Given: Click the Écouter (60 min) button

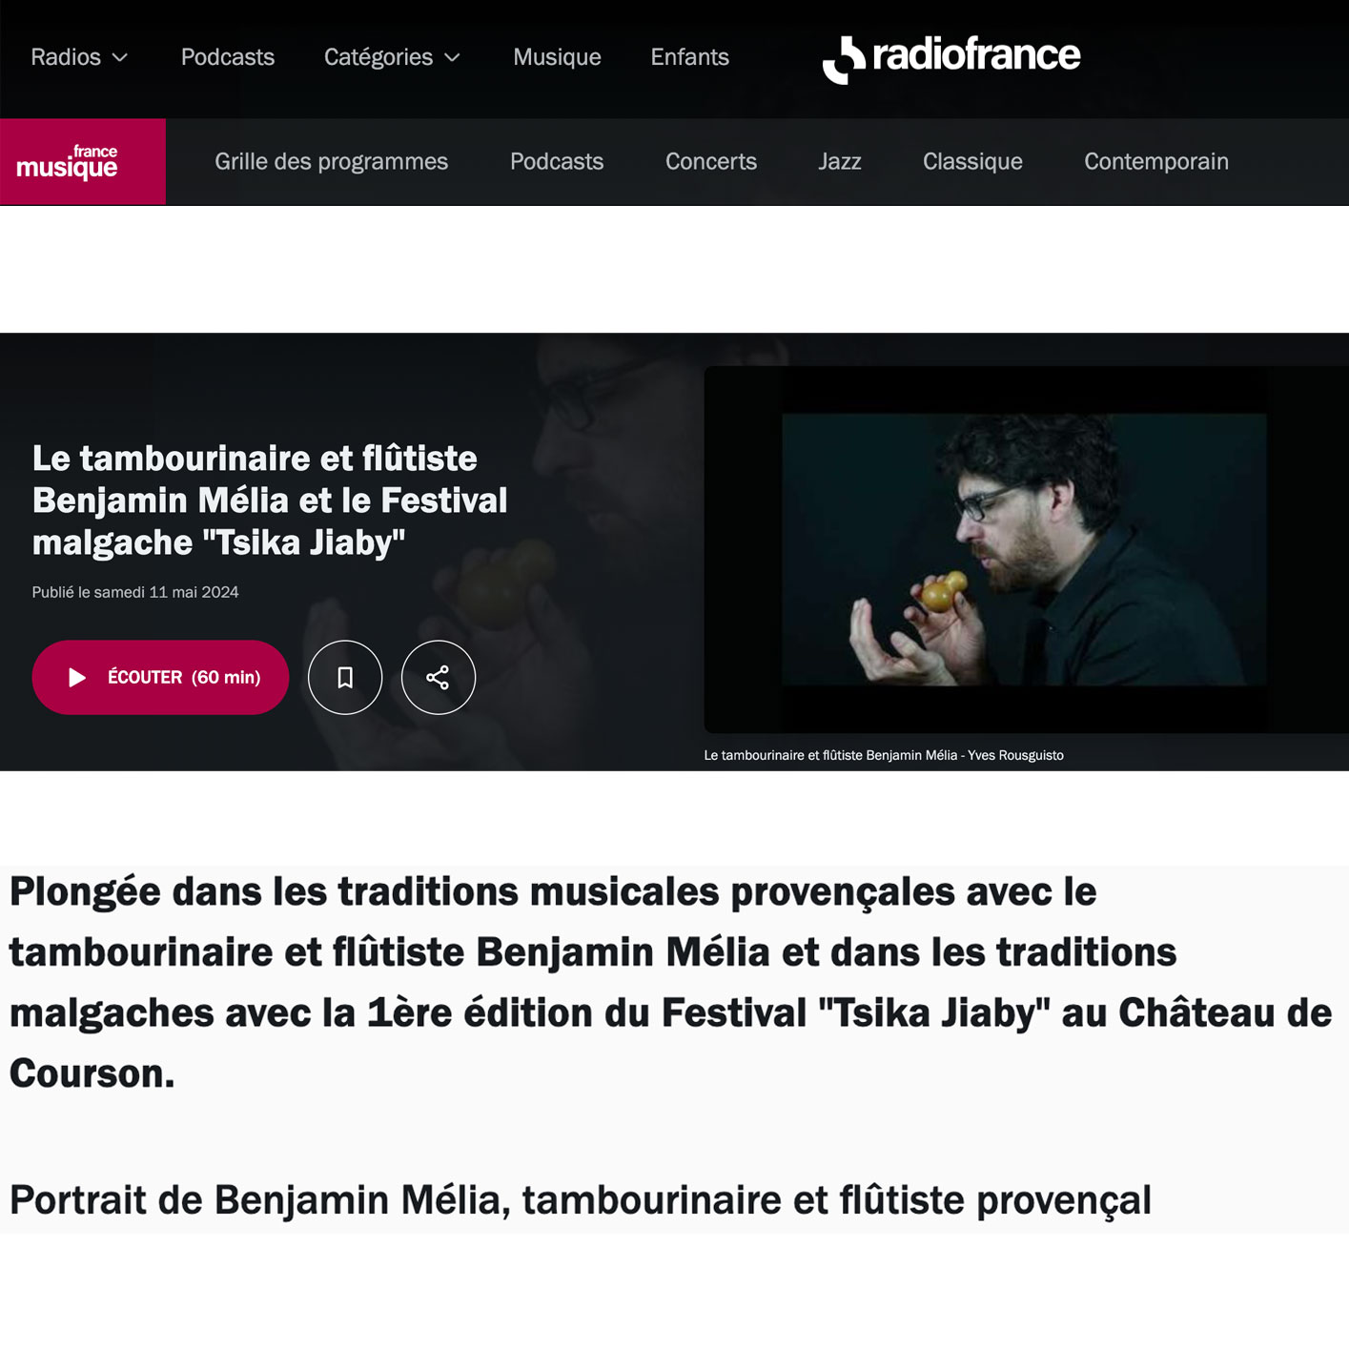Looking at the screenshot, I should (x=160, y=677).
